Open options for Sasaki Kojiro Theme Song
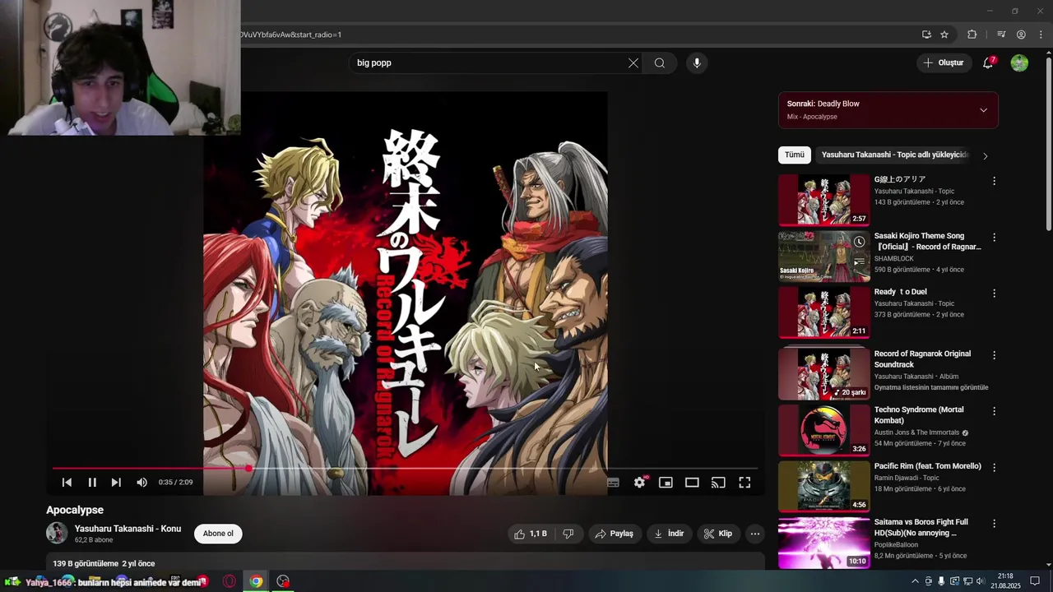Image resolution: width=1053 pixels, height=592 pixels. pyautogui.click(x=994, y=237)
